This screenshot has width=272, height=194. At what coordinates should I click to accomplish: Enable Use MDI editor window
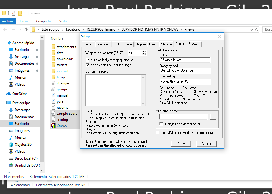[157, 132]
